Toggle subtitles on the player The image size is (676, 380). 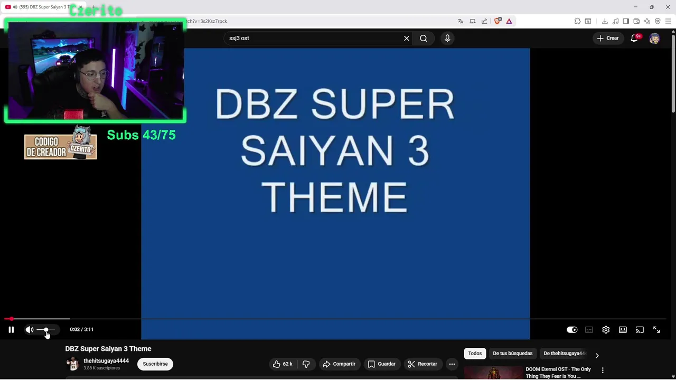tap(589, 330)
